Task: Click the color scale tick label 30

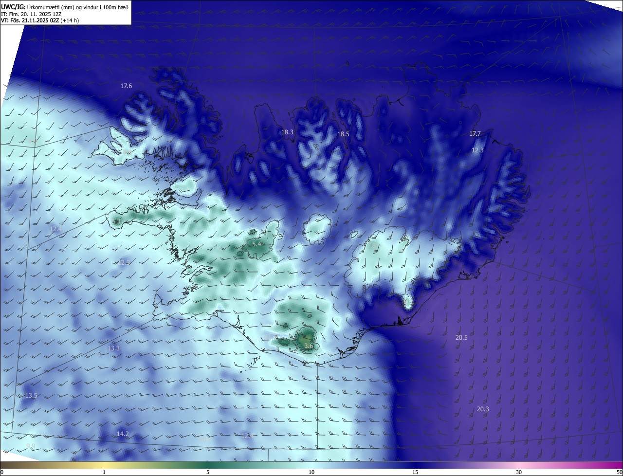Action: (x=519, y=472)
